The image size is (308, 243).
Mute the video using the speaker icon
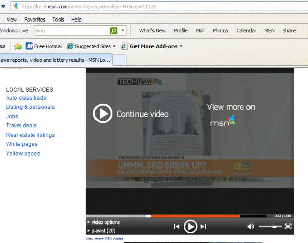pyautogui.click(x=251, y=226)
